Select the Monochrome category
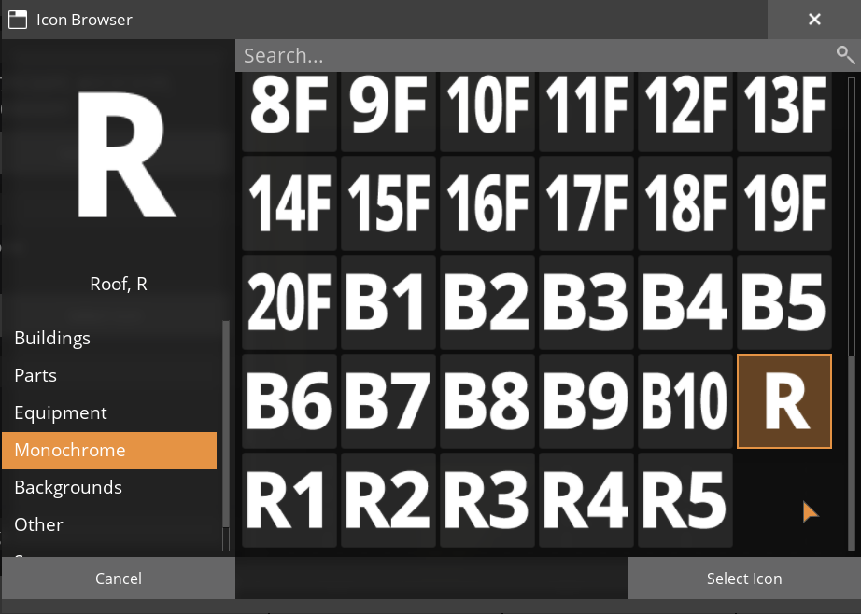 point(109,451)
